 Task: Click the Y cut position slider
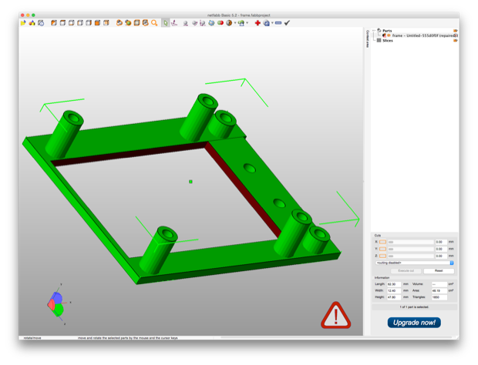coord(411,249)
